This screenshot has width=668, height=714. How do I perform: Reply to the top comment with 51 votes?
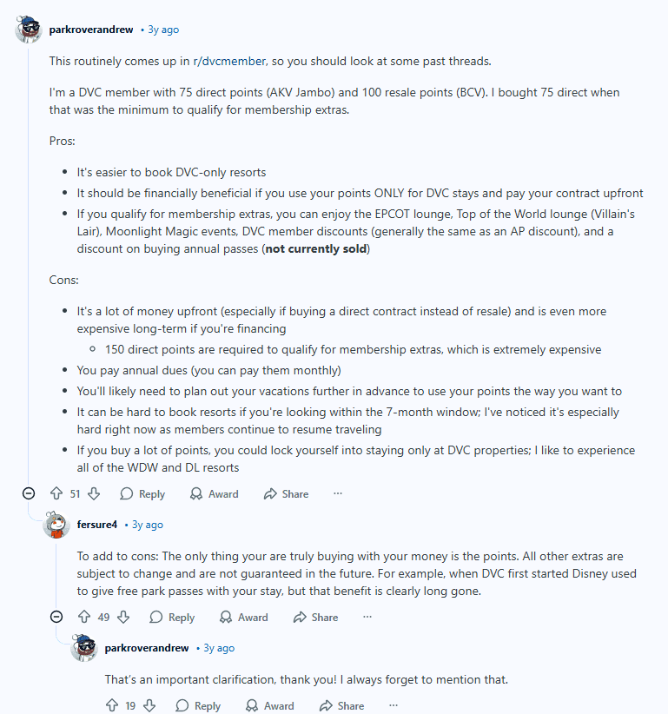pyautogui.click(x=142, y=493)
